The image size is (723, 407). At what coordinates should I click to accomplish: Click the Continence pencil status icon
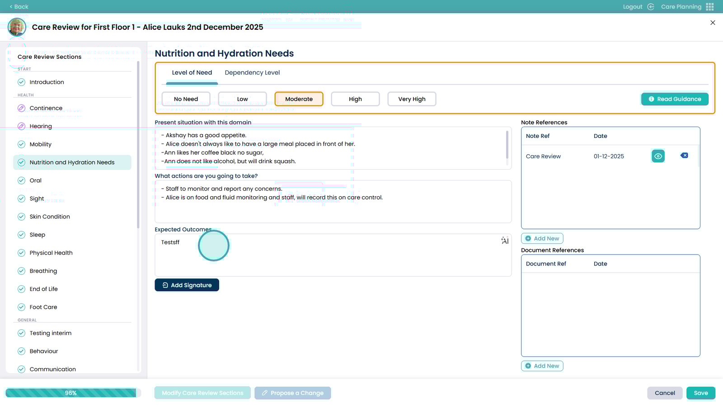click(21, 108)
